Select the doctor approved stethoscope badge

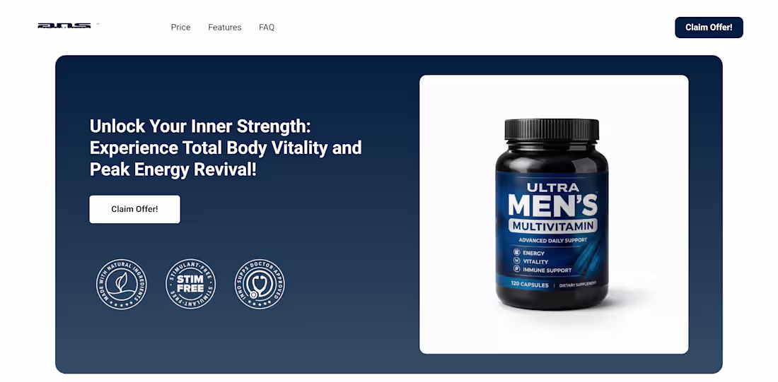pos(260,285)
